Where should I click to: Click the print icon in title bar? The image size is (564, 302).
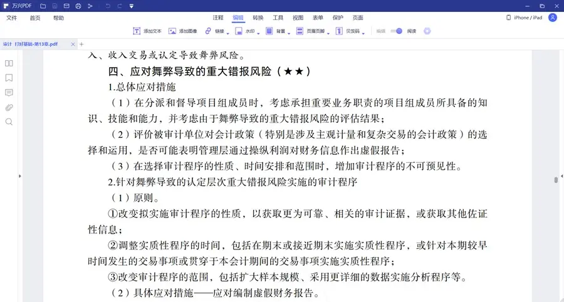[78, 6]
